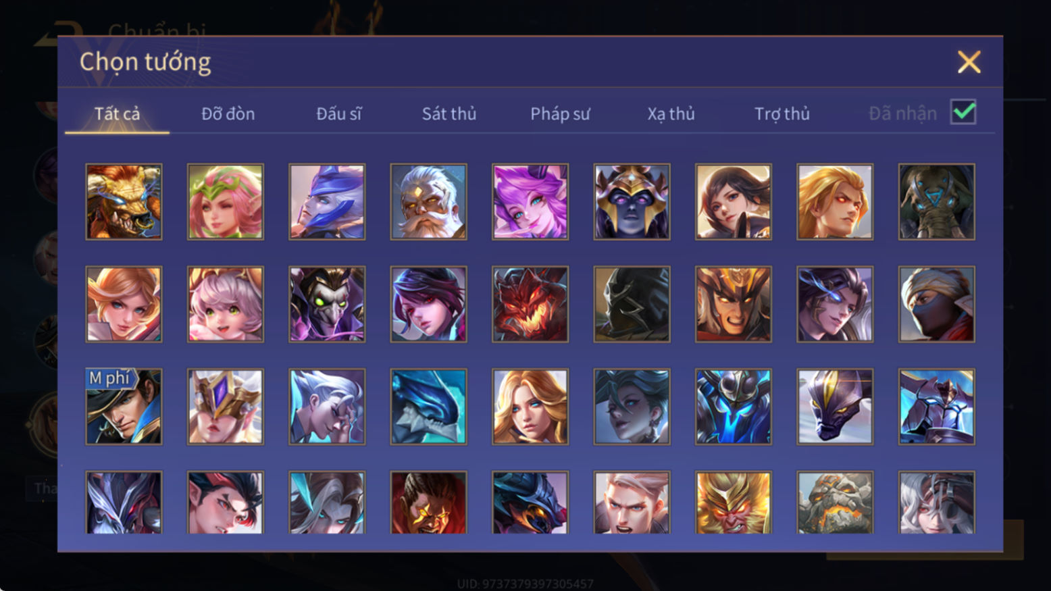The width and height of the screenshot is (1051, 591).
Task: Close the Chọn tướng dialog
Action: pyautogui.click(x=969, y=62)
